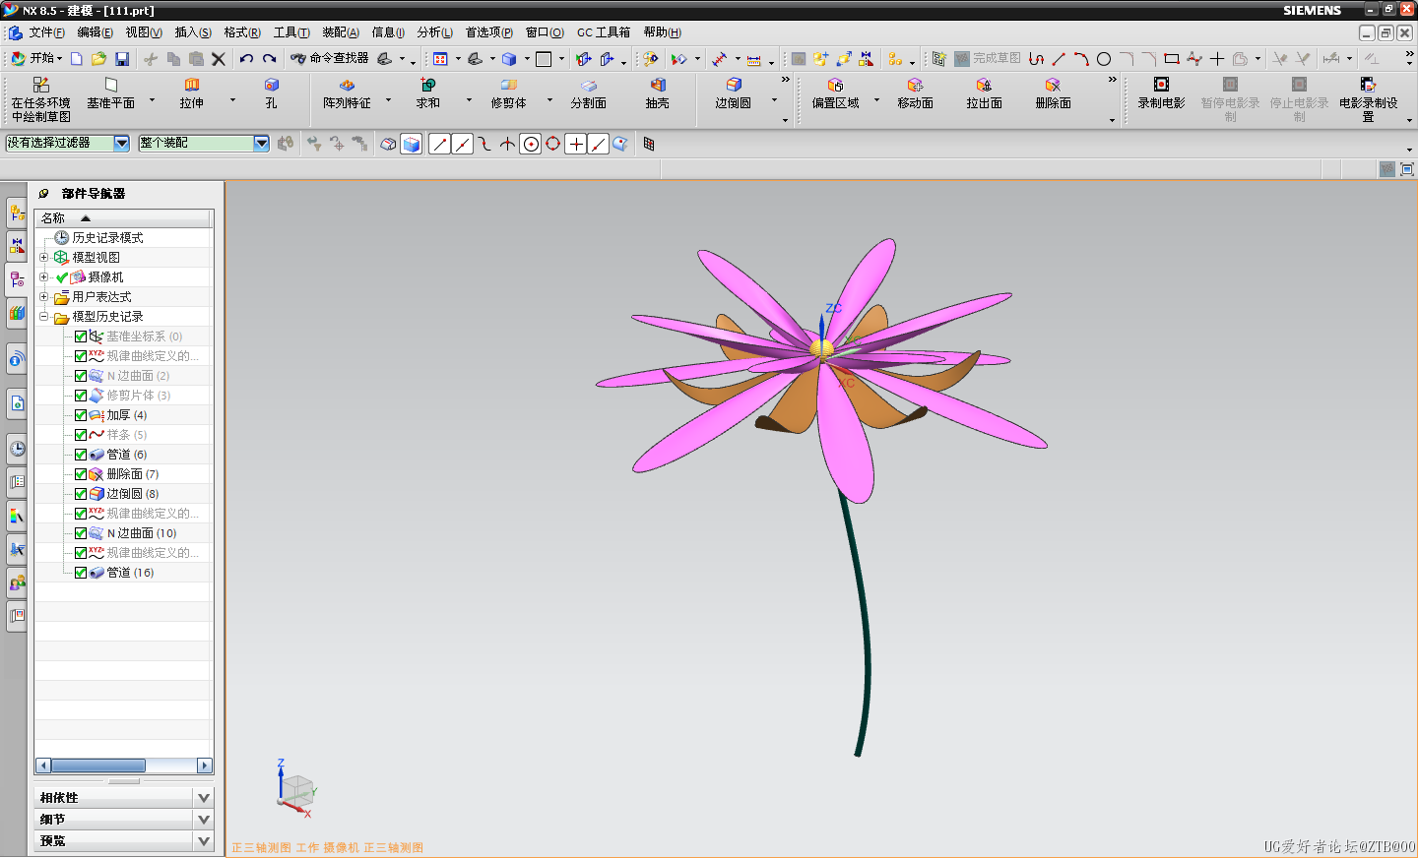Select the 删除面 delete face tool
Viewport: 1418px width, 858px height.
coord(1053,94)
